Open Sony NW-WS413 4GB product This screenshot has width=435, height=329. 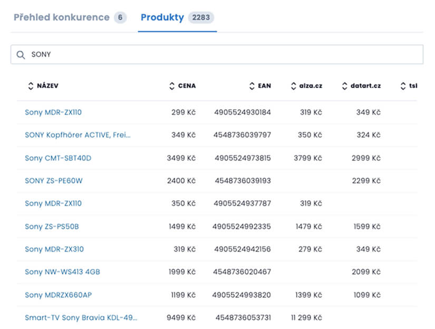62,272
